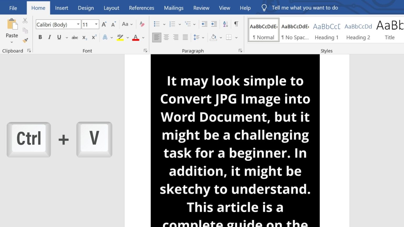Toggle superscript formatting
404x227 pixels.
[x=94, y=37]
